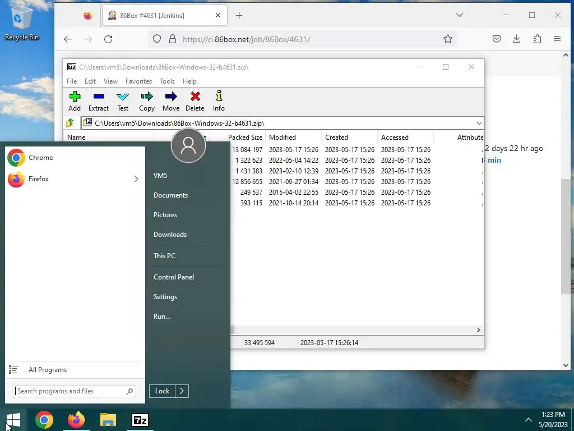Click the 7-Zip horizontal scrollbar right arrow

pyautogui.click(x=479, y=330)
